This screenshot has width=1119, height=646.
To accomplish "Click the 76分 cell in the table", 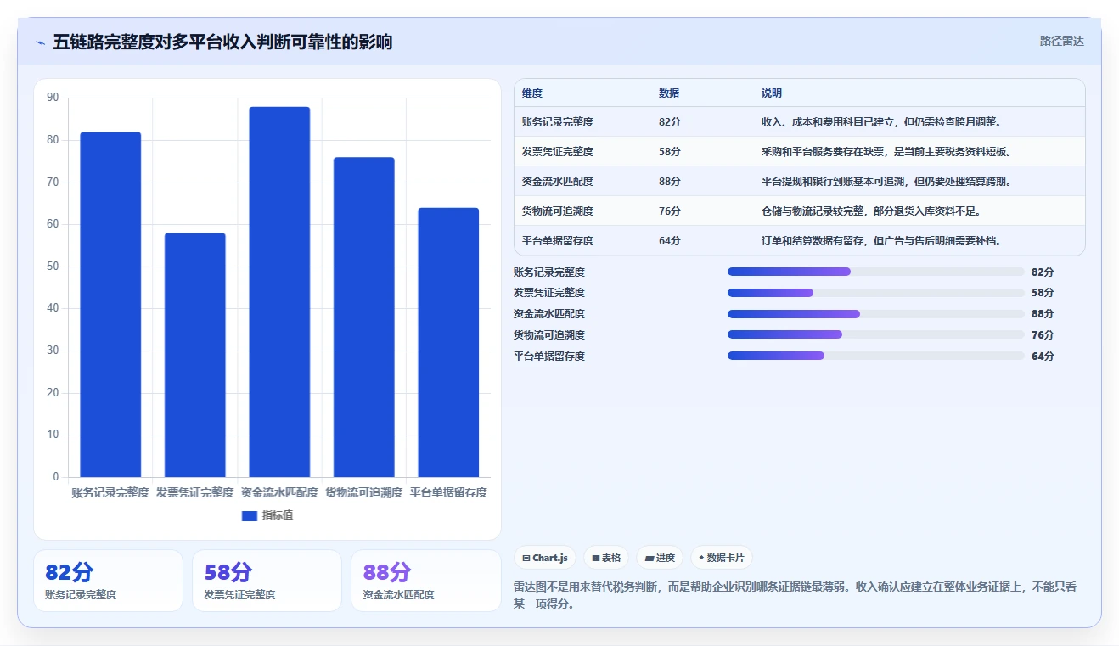I will (x=670, y=211).
